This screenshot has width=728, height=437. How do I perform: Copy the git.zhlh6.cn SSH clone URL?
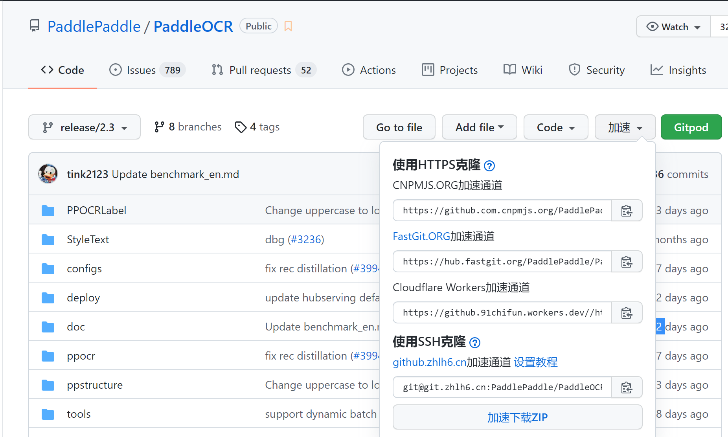(627, 387)
